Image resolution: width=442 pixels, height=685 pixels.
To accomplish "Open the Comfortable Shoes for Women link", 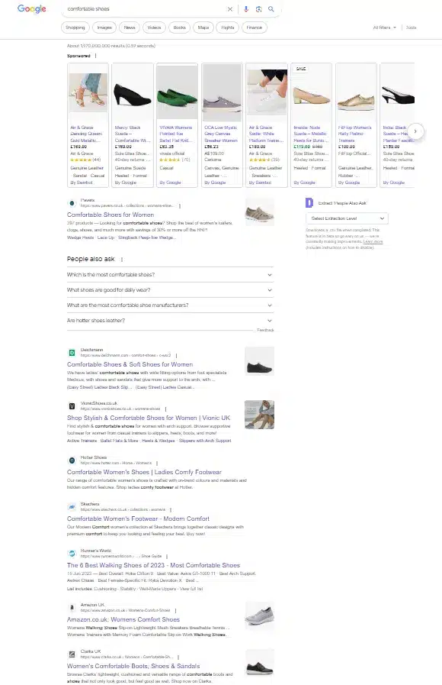I will pyautogui.click(x=110, y=215).
